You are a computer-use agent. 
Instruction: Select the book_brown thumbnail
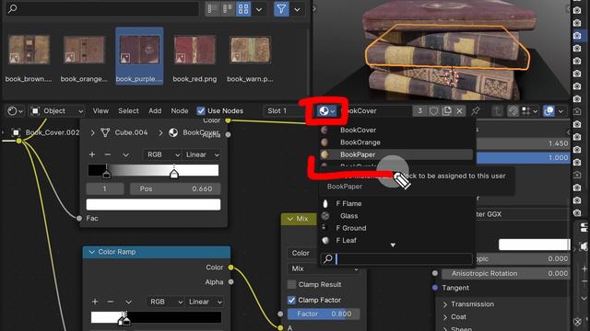pyautogui.click(x=29, y=56)
